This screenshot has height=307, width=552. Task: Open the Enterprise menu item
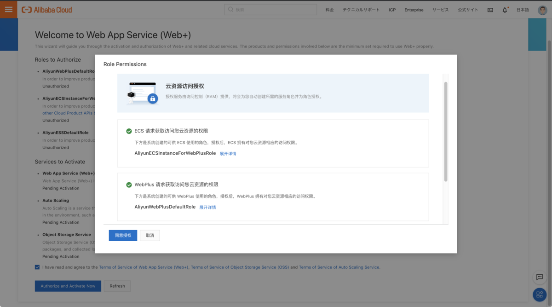[x=414, y=10]
